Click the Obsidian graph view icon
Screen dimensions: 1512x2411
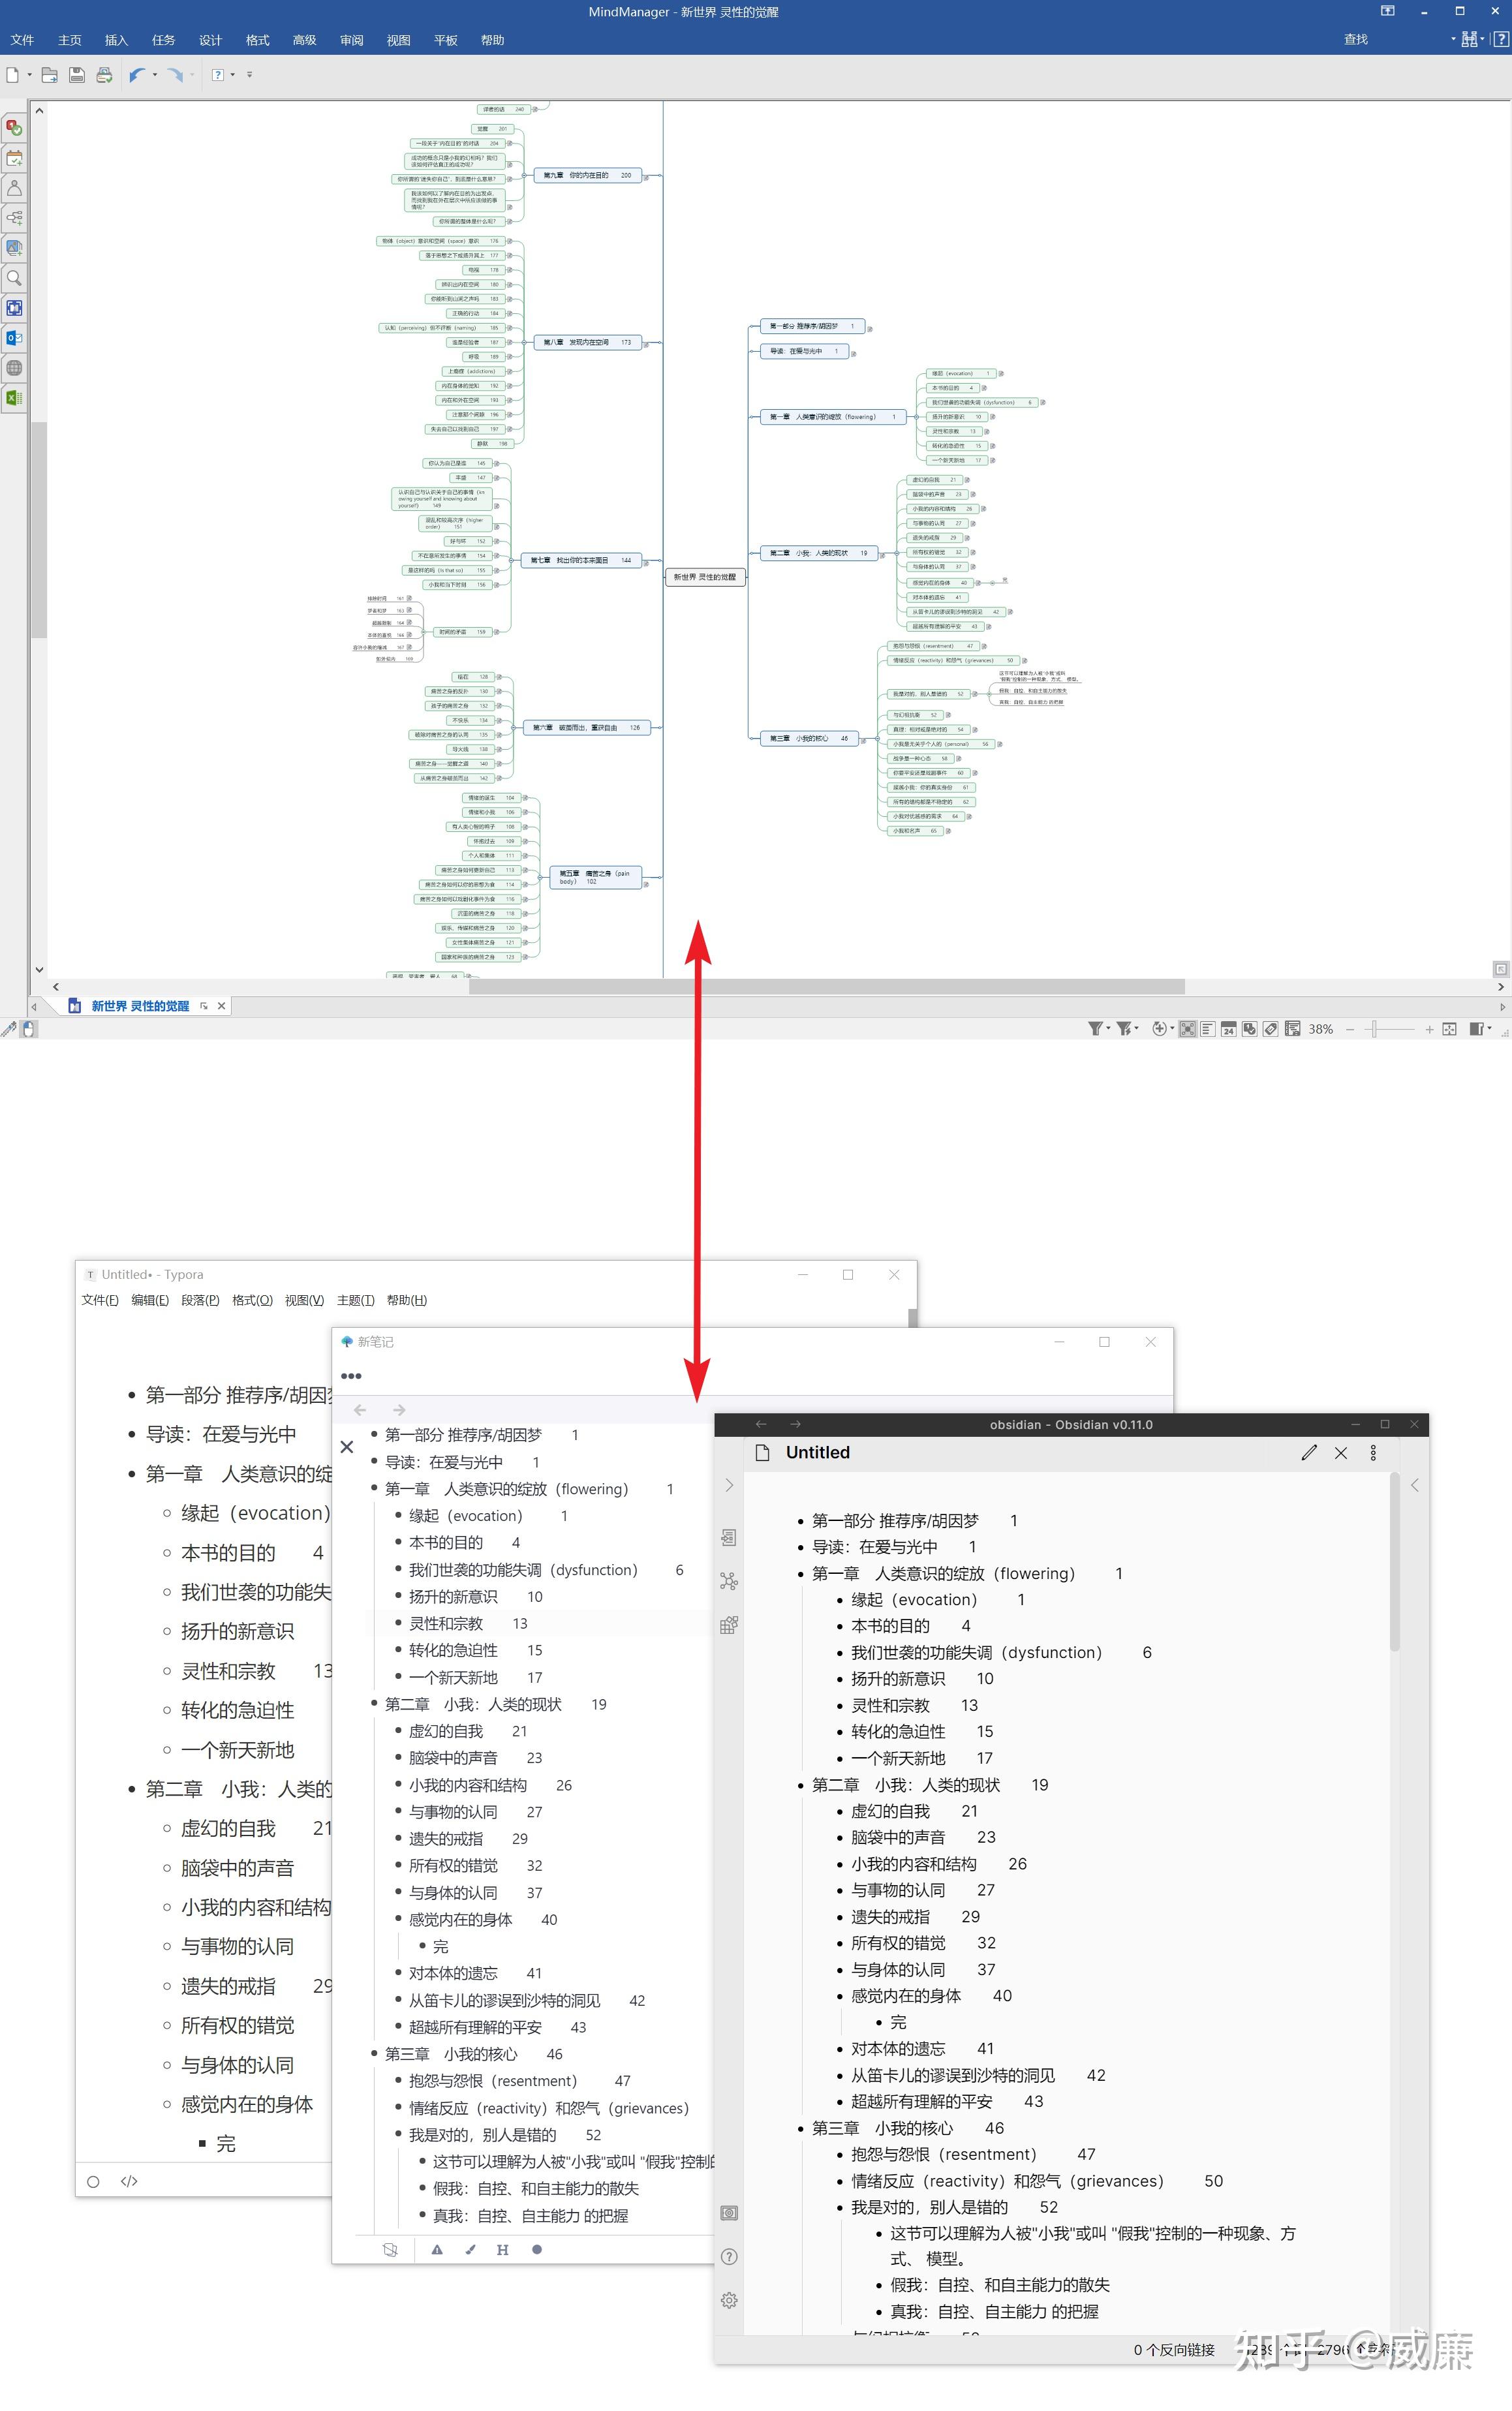pyautogui.click(x=729, y=1580)
